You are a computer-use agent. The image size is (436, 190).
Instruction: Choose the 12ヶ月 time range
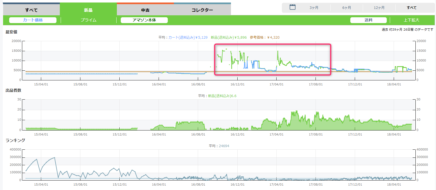tap(379, 8)
